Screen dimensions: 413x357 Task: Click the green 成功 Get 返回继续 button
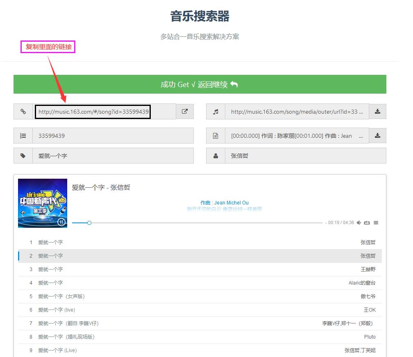click(x=200, y=84)
